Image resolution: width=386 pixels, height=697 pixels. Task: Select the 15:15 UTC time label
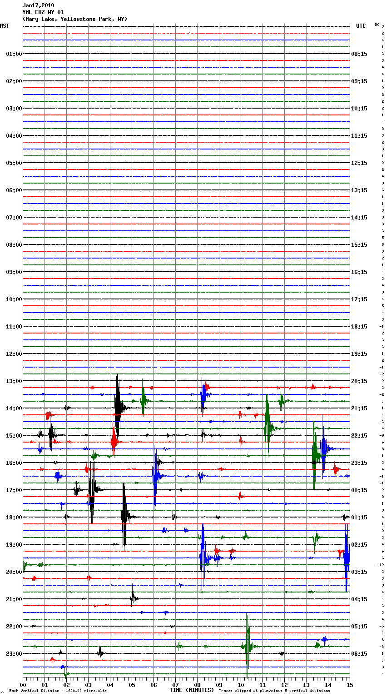coord(359,245)
